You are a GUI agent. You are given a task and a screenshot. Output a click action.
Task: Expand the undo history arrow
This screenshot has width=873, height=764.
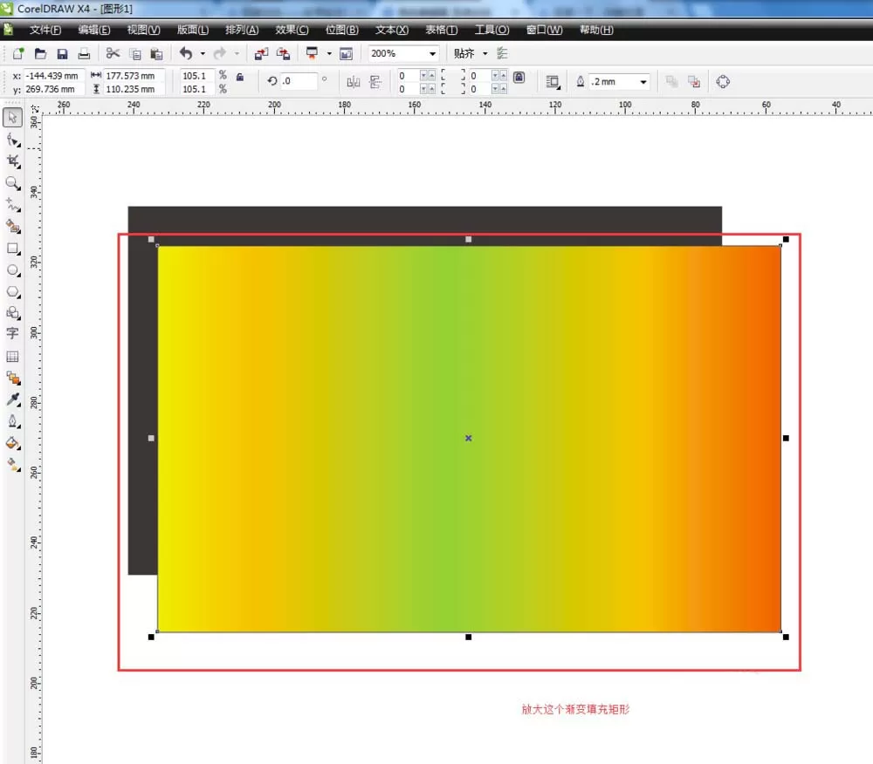[203, 53]
